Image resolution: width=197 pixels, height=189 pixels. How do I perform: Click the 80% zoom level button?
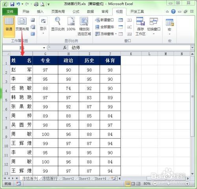147,183
